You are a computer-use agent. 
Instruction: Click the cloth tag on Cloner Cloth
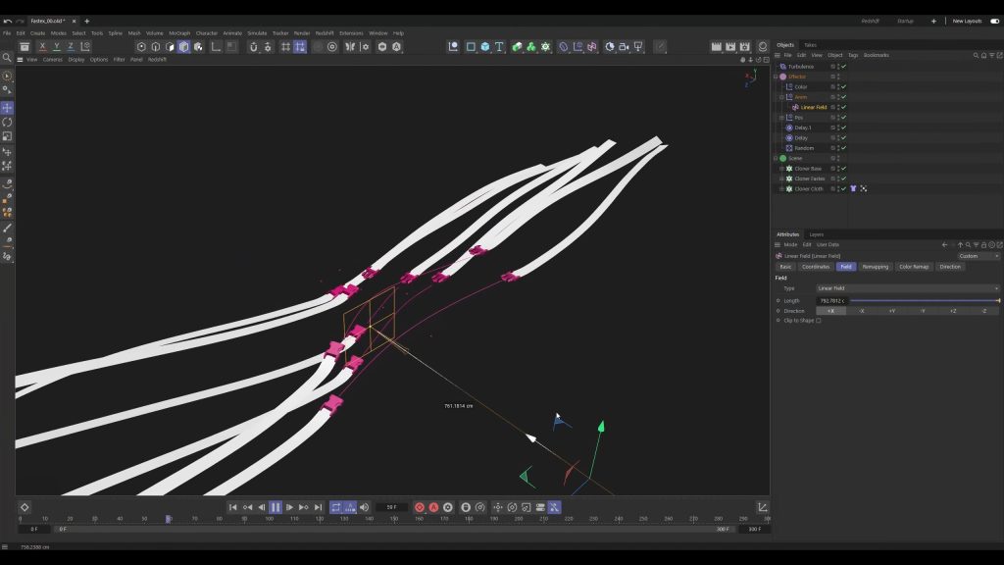[853, 189]
